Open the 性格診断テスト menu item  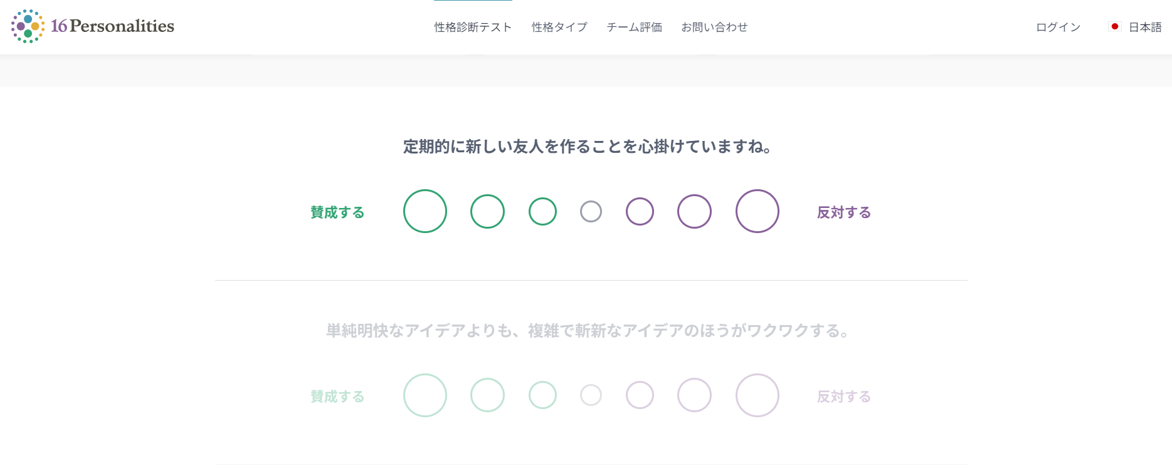click(473, 27)
